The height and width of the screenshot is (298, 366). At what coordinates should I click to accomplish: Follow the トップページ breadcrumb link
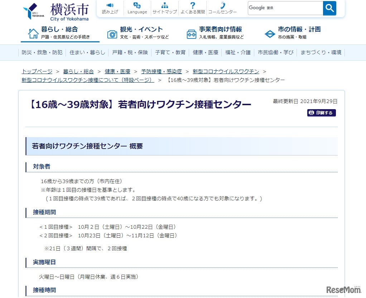37,71
